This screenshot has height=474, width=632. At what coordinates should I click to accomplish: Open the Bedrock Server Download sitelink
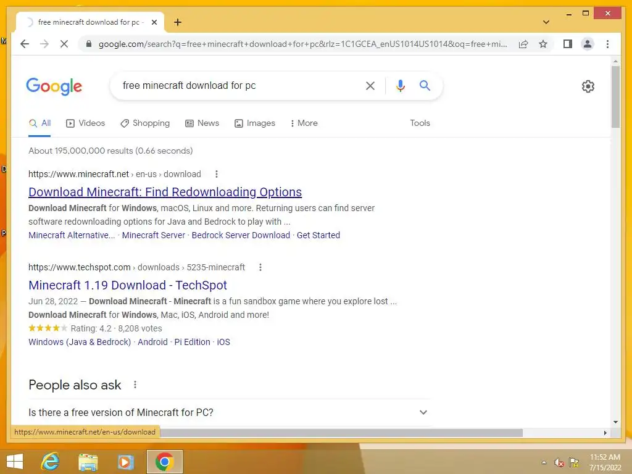(x=241, y=235)
